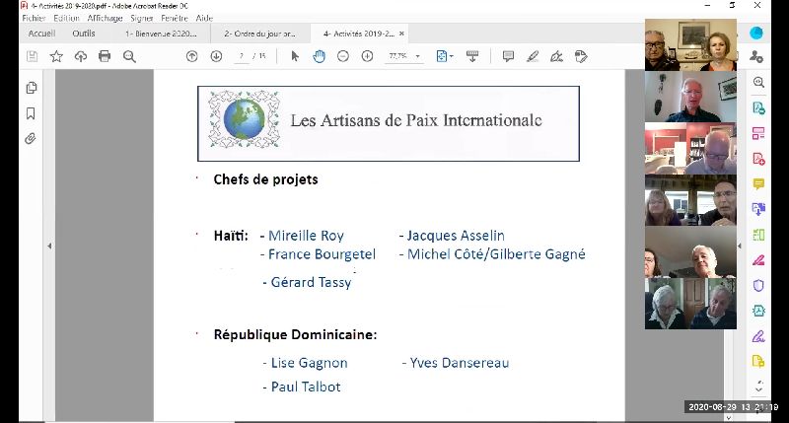Click the share with others person icon
789x423 pixels.
[756, 56]
